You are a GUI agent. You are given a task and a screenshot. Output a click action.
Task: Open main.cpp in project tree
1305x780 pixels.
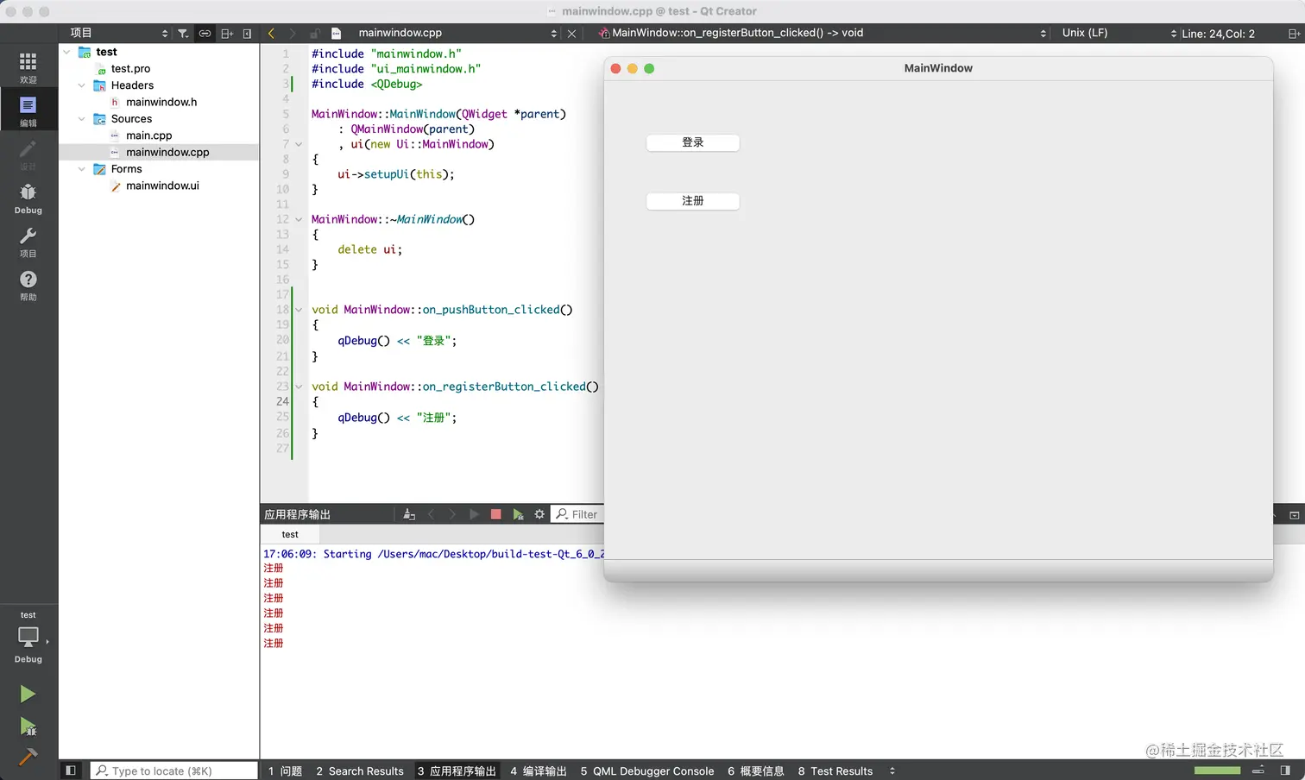148,135
